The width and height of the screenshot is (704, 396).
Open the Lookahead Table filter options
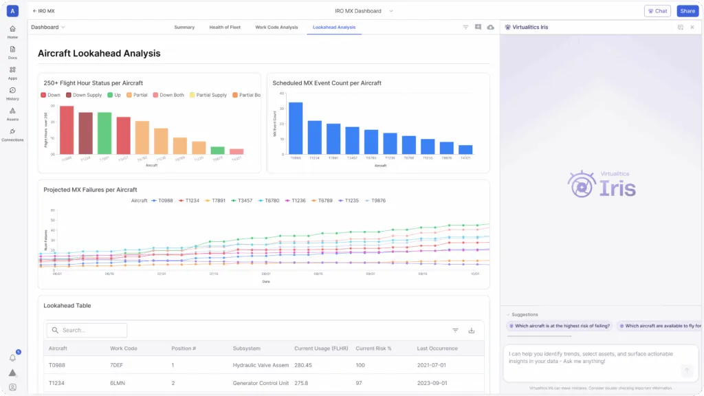click(455, 330)
